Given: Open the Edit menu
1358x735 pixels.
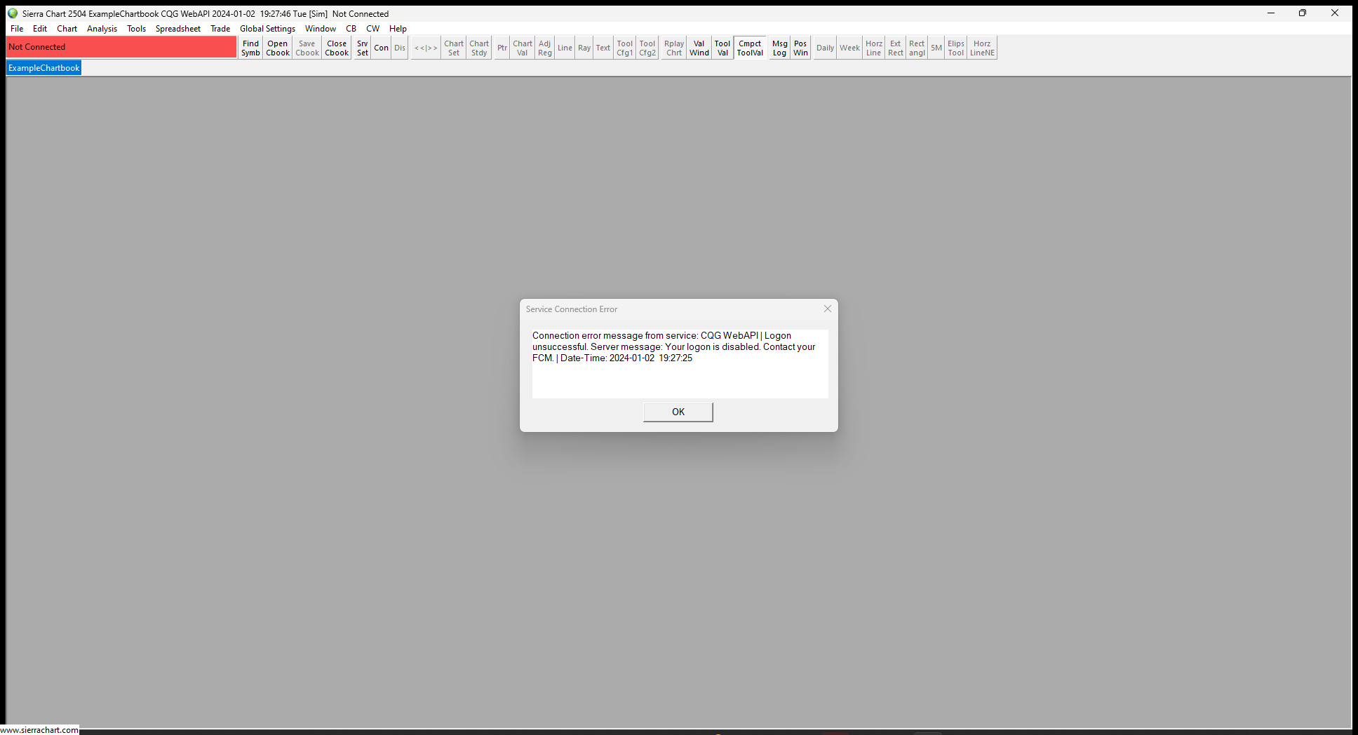Looking at the screenshot, I should pyautogui.click(x=40, y=29).
